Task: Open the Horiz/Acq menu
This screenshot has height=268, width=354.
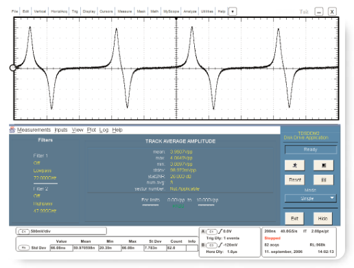Action: (x=59, y=12)
